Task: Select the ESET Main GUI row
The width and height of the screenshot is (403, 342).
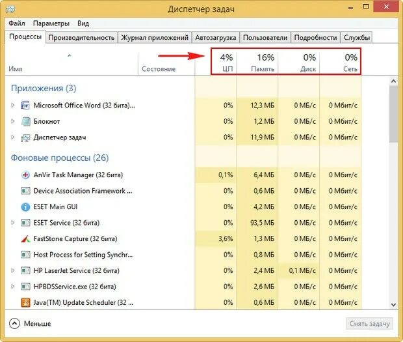Action: click(183, 207)
